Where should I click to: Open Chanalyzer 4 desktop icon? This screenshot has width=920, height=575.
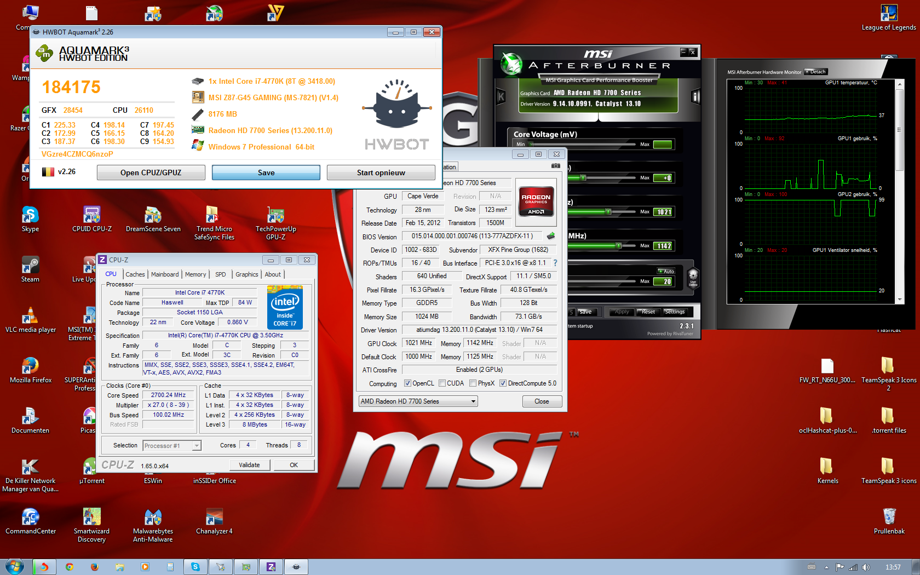coord(214,521)
